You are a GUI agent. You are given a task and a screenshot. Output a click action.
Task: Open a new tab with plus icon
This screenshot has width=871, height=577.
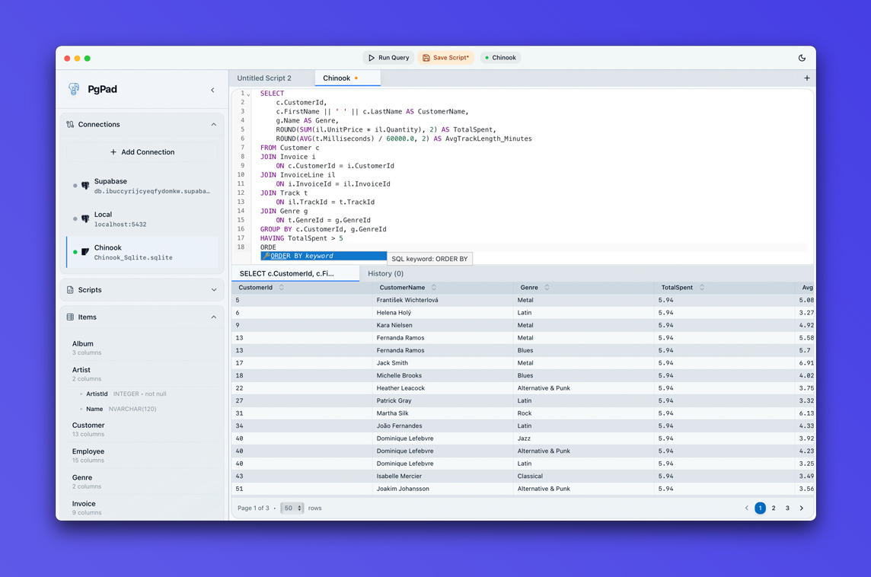(807, 78)
